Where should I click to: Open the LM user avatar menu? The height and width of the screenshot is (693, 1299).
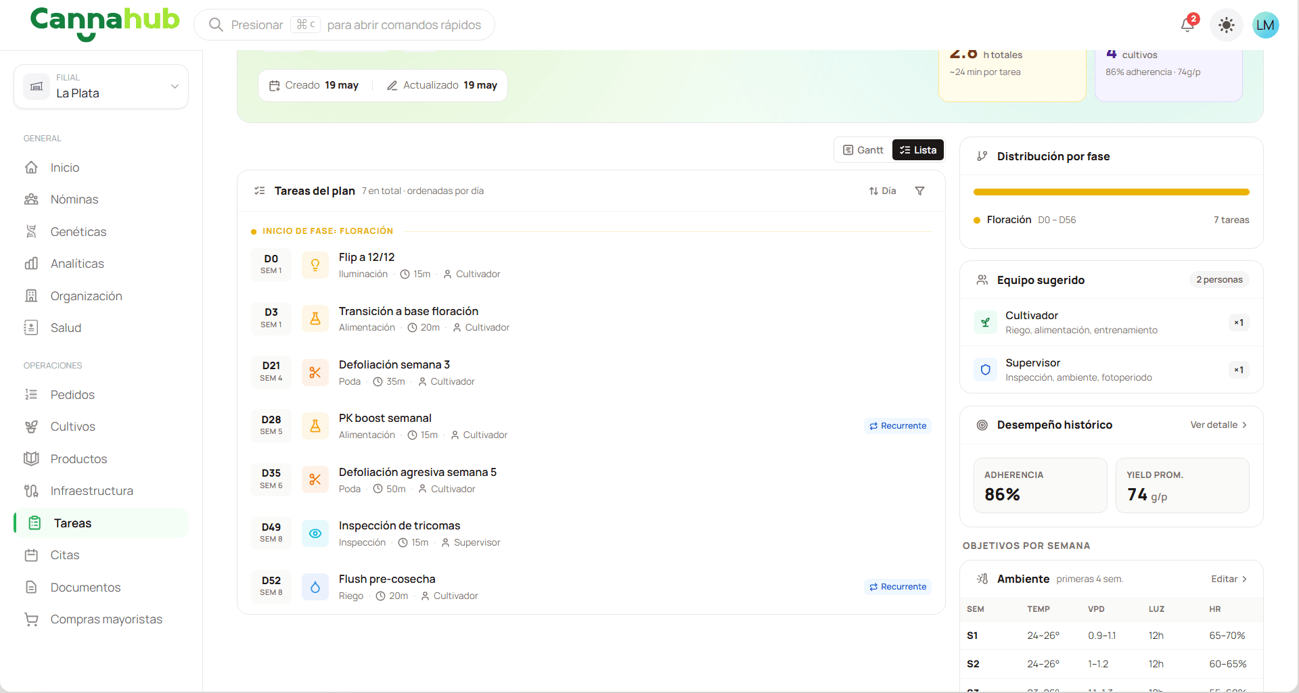pyautogui.click(x=1265, y=25)
